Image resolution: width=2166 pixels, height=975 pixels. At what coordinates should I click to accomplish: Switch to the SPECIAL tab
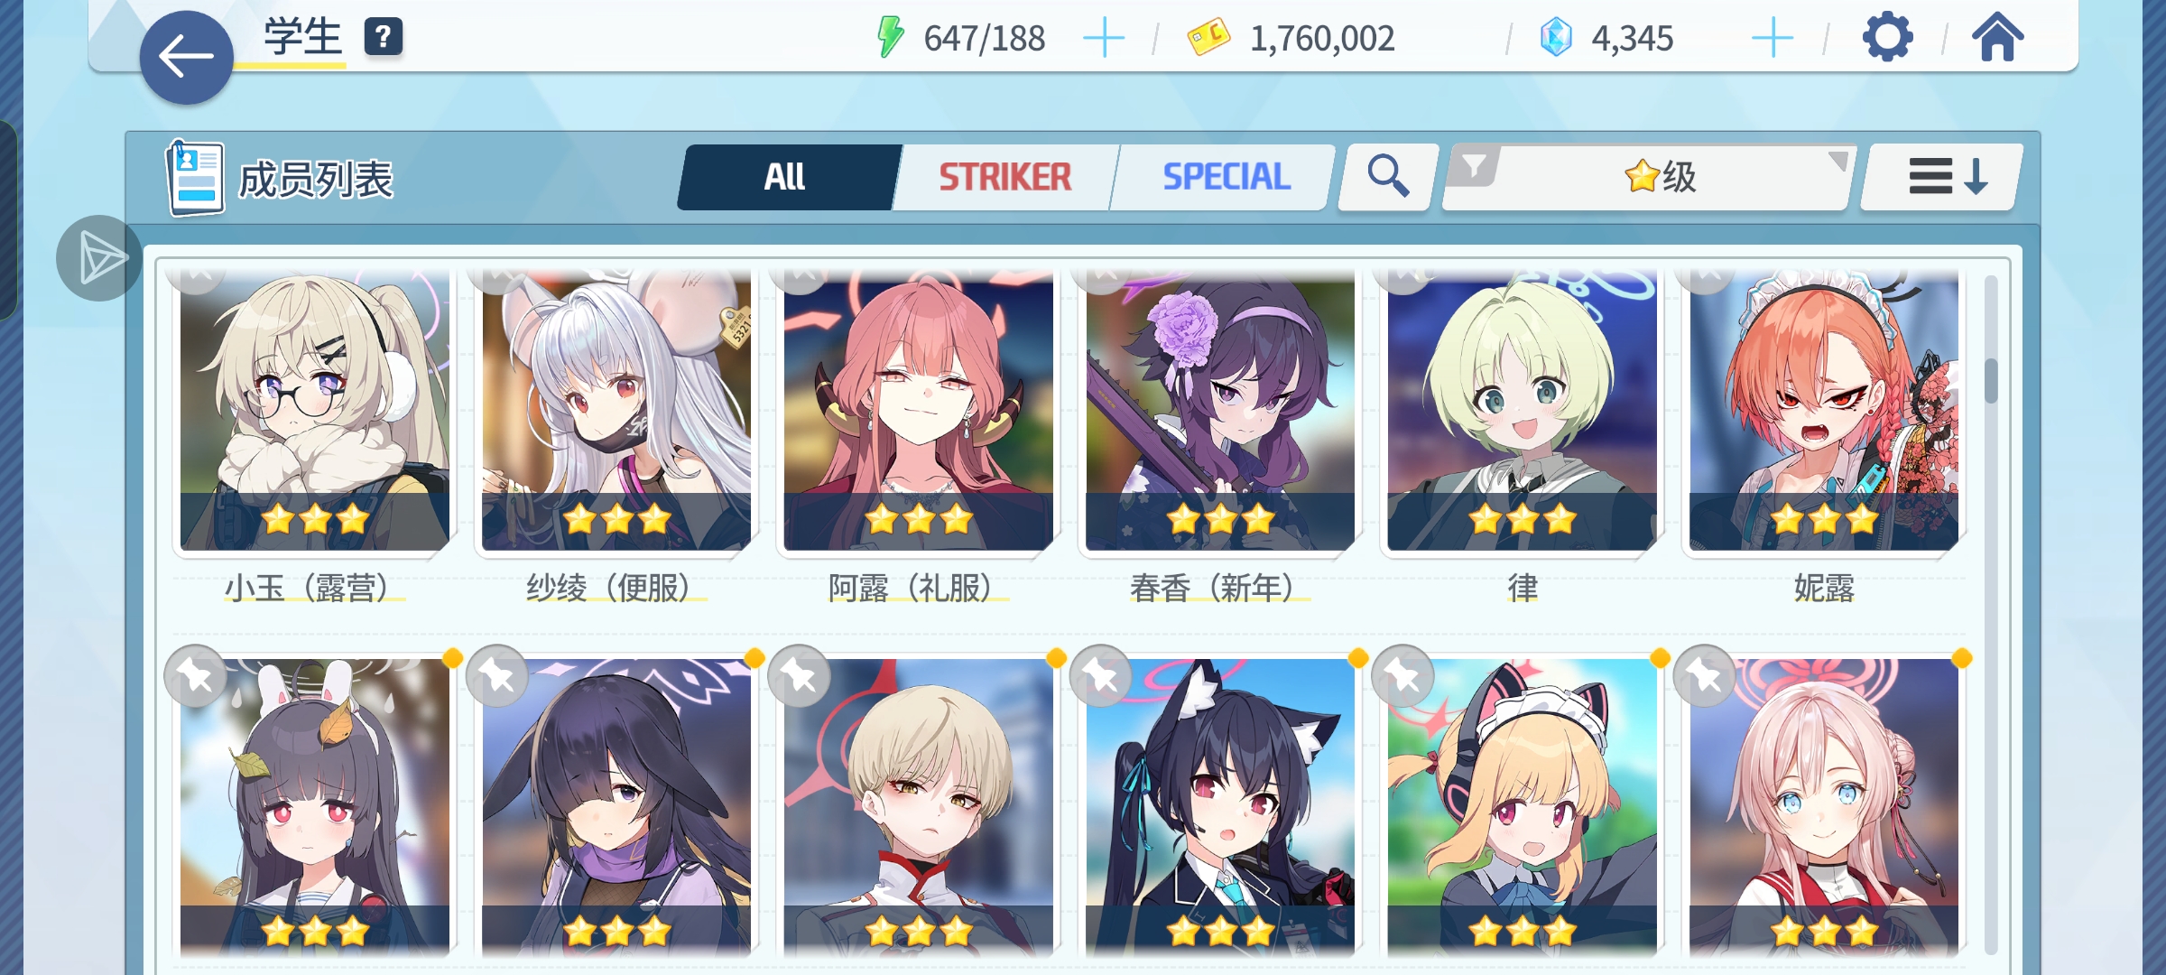1226,177
